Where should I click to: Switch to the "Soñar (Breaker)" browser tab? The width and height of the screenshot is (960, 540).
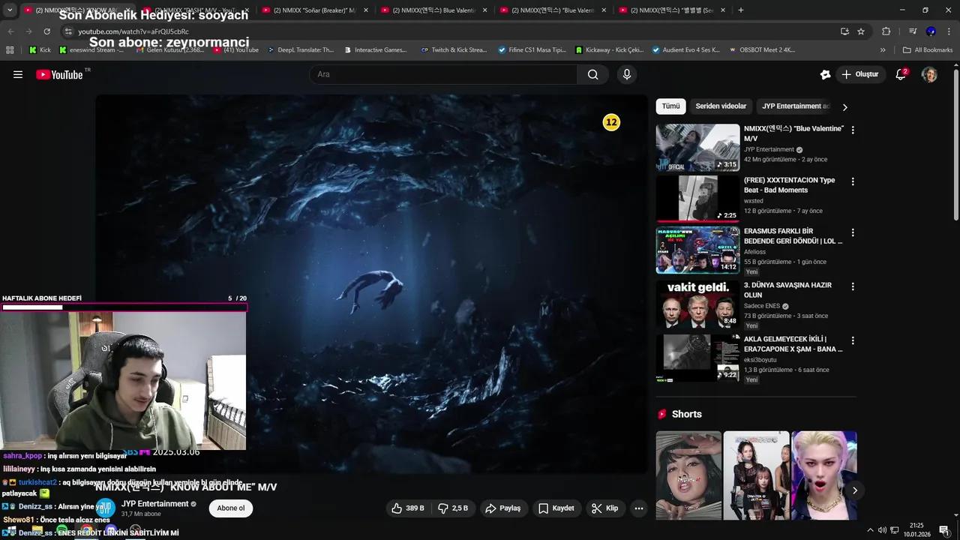pos(315,10)
